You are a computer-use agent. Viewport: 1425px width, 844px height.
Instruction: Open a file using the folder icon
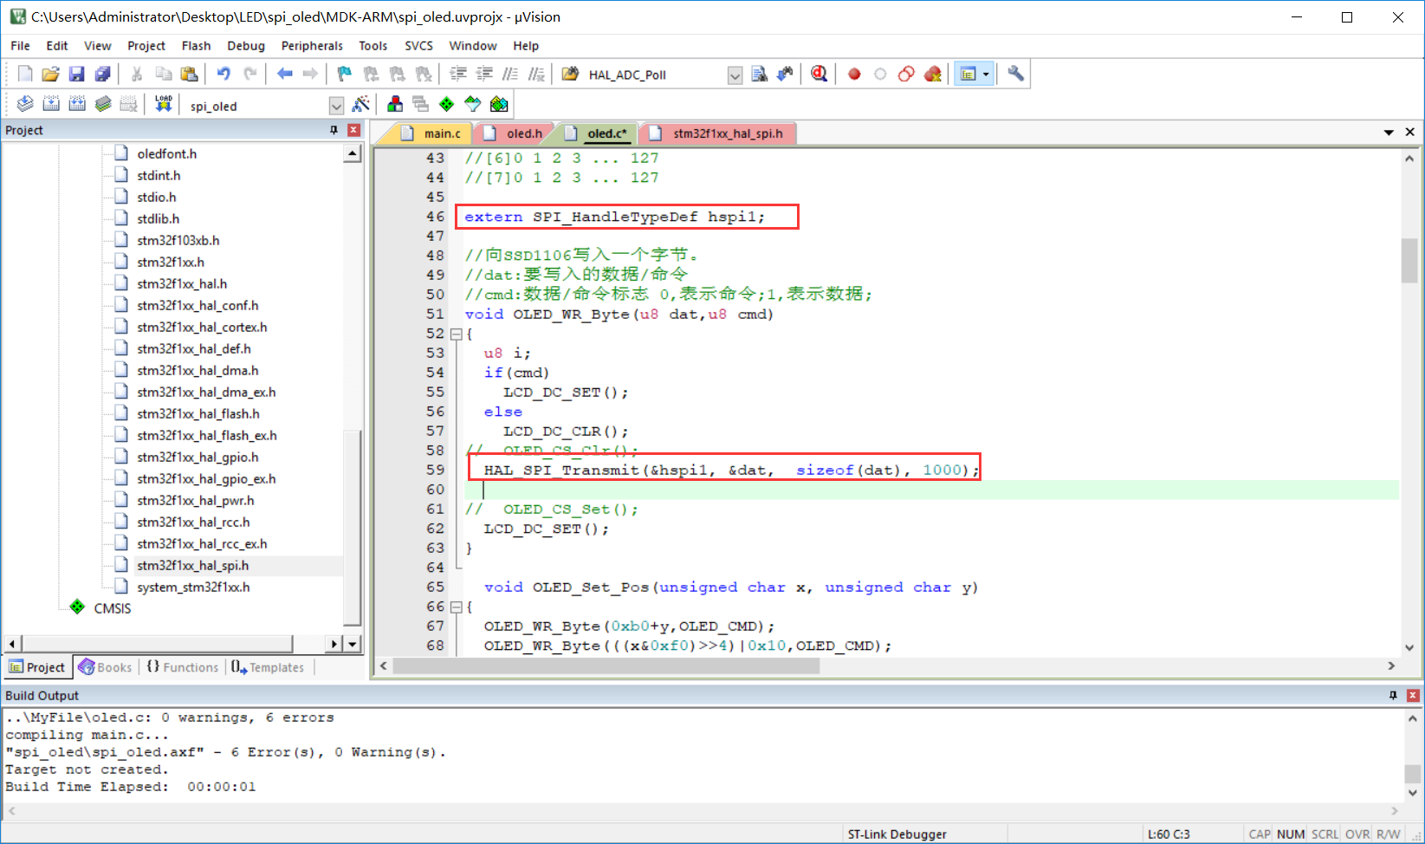51,75
